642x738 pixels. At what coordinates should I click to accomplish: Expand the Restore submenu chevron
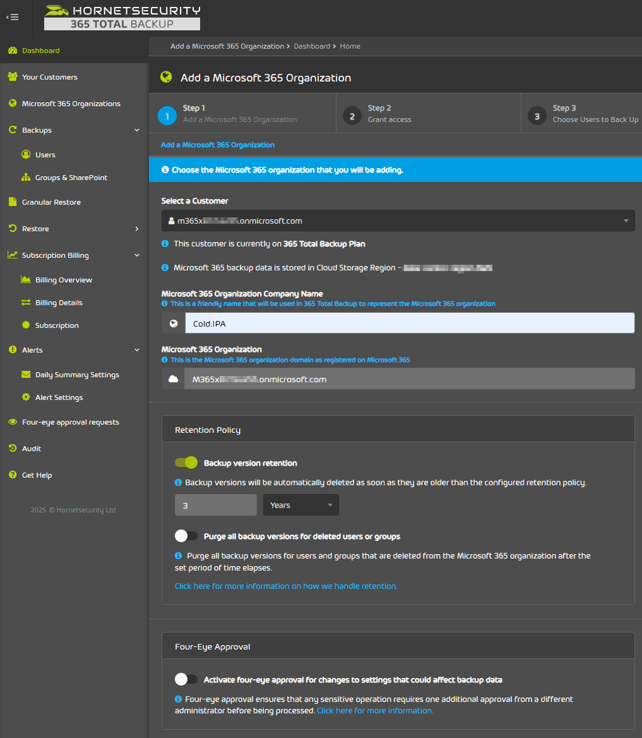(x=137, y=229)
